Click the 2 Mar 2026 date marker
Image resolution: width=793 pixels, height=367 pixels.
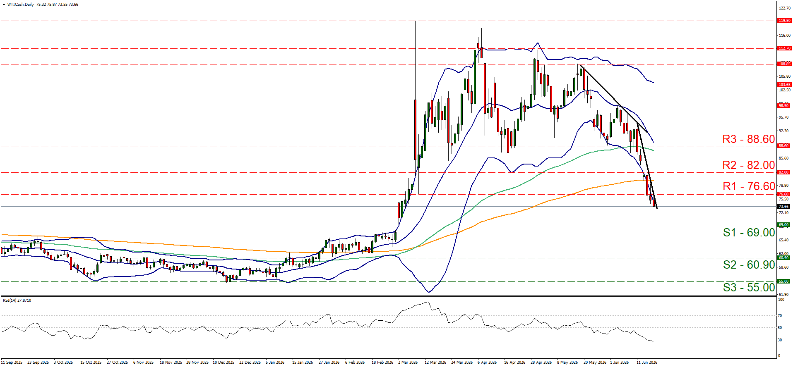click(x=408, y=362)
